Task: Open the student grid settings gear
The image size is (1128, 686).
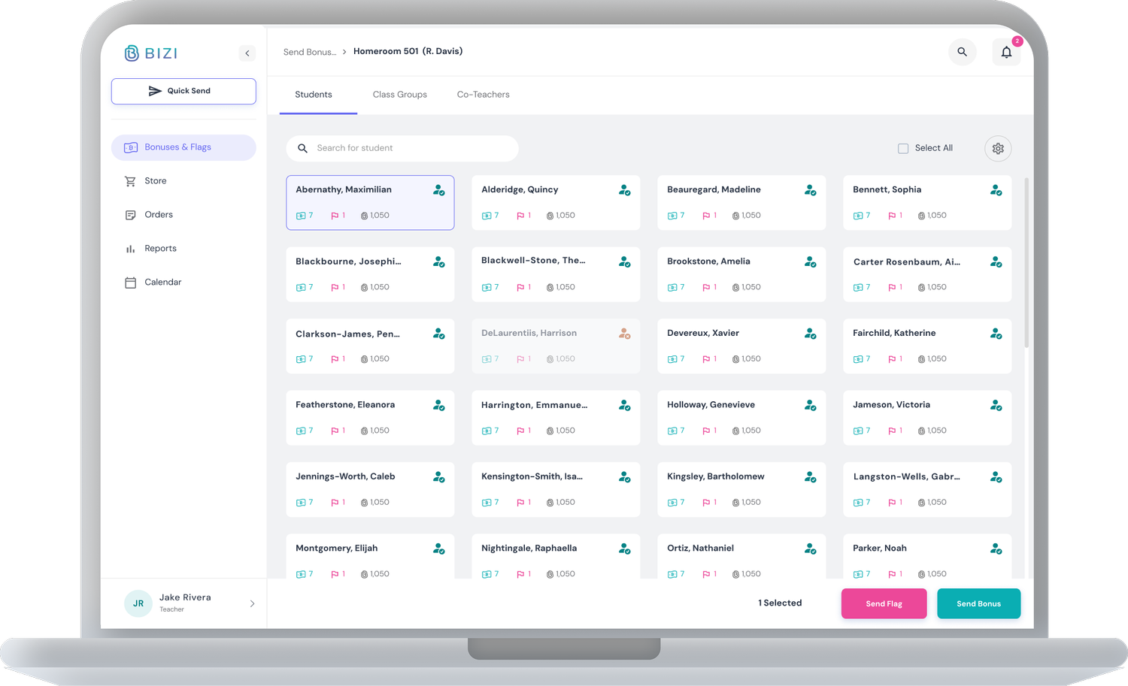Action: tap(998, 149)
